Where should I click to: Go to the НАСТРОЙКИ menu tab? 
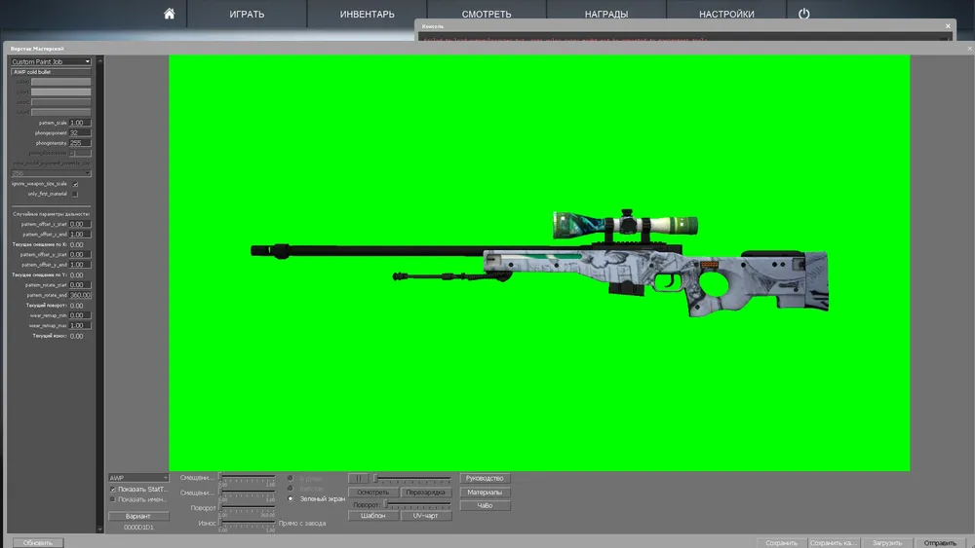click(x=726, y=15)
